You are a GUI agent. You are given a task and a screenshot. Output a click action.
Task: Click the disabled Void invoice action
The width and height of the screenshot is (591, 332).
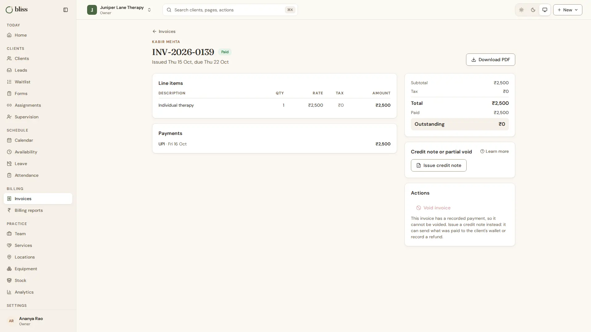point(433,208)
